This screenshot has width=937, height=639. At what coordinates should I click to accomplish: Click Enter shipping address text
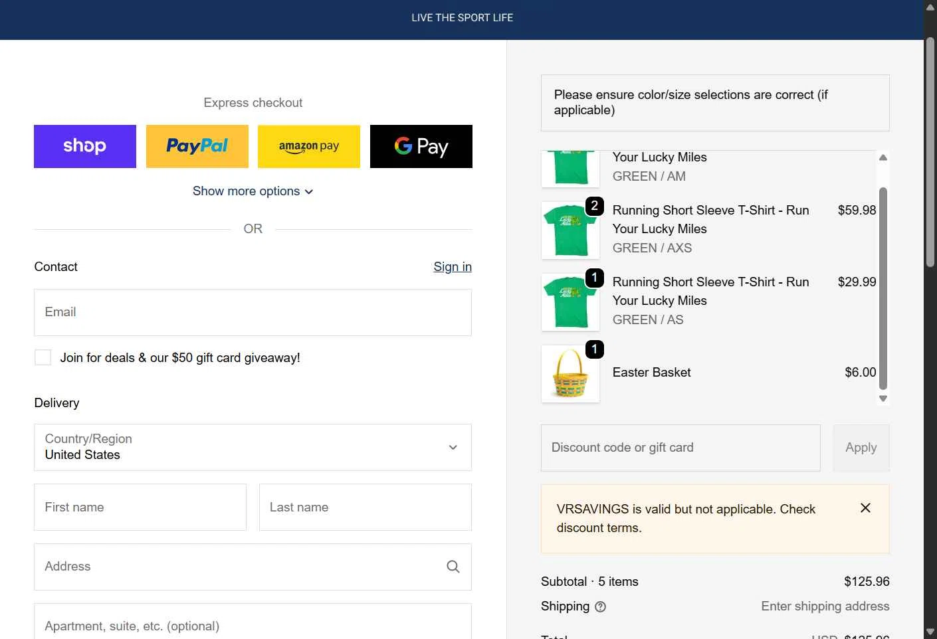825,606
